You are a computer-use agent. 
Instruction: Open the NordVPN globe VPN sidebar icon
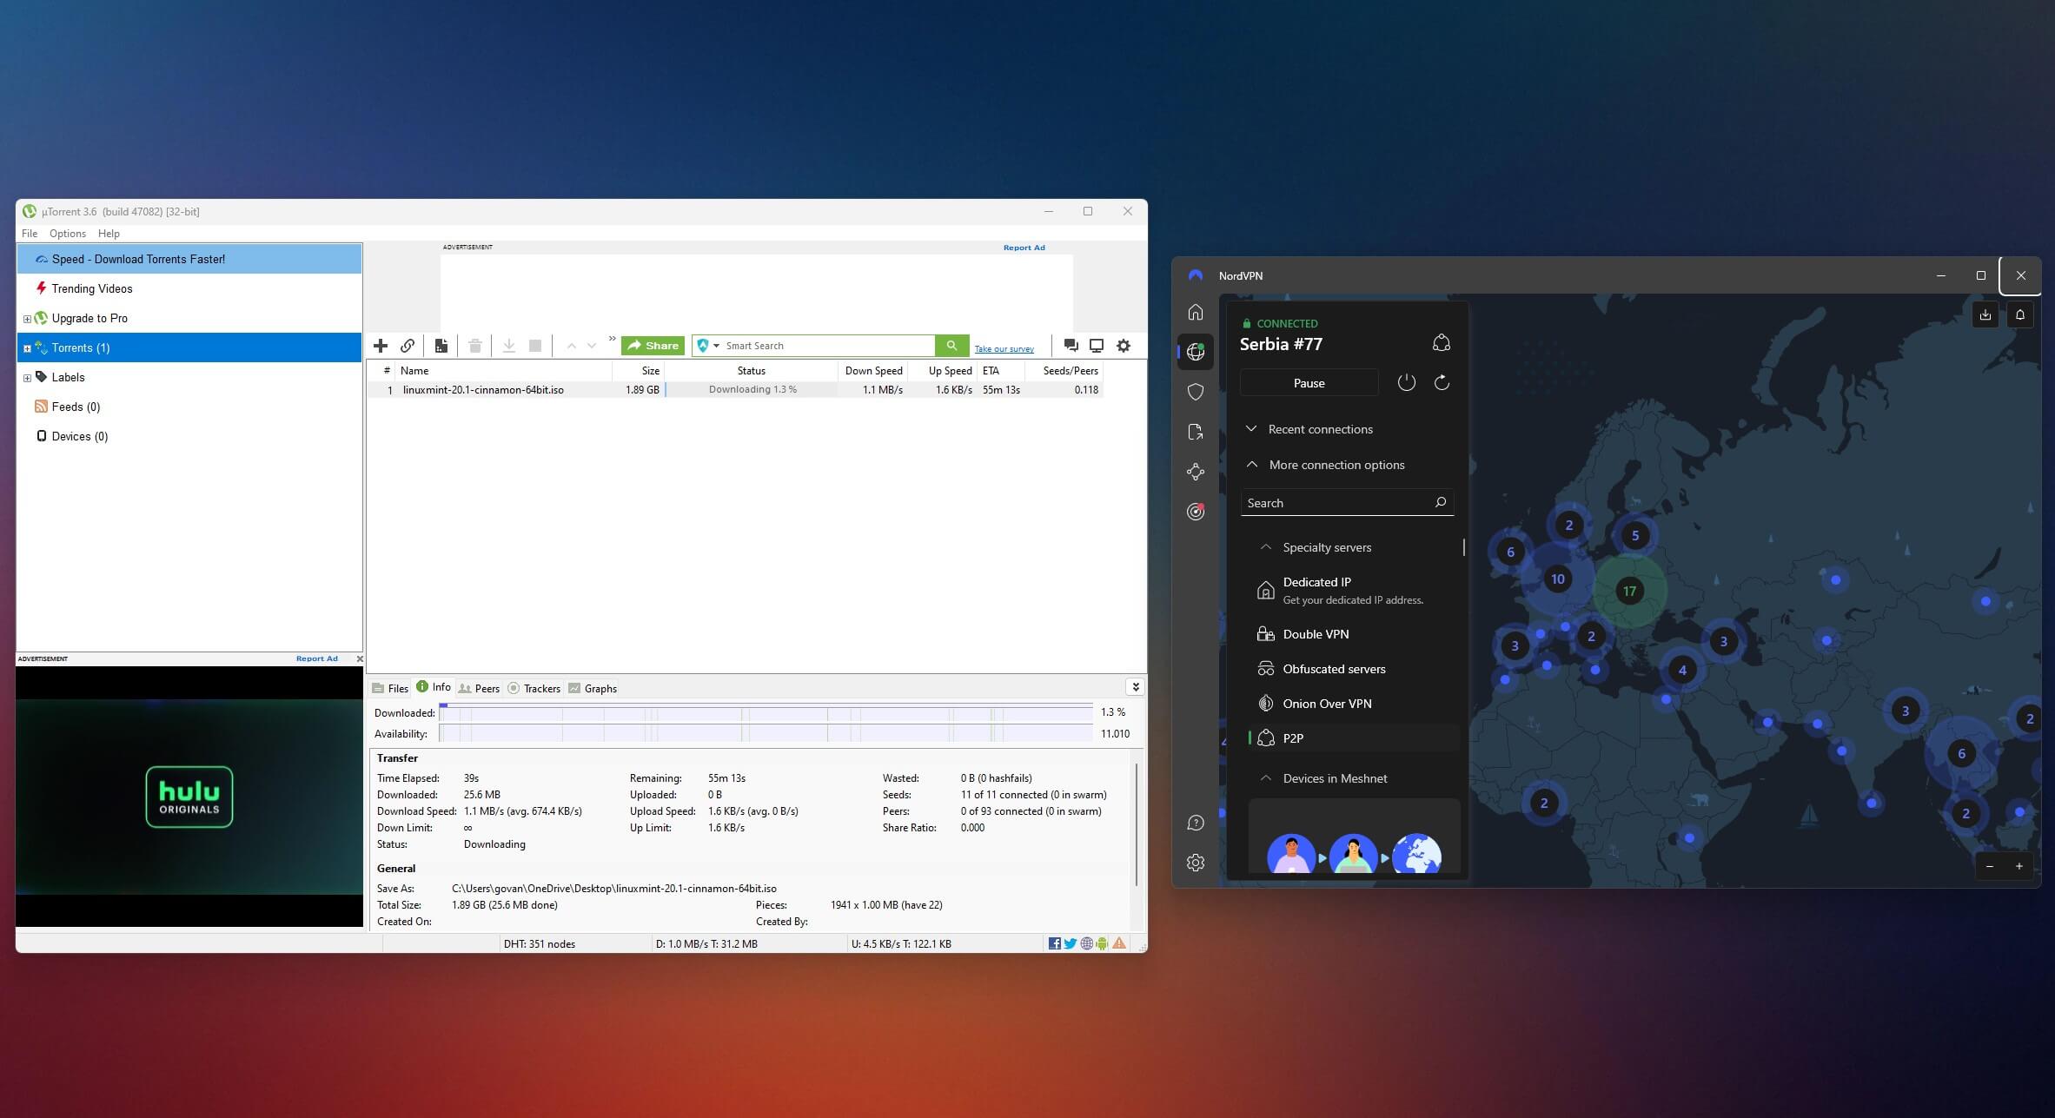[x=1196, y=352]
